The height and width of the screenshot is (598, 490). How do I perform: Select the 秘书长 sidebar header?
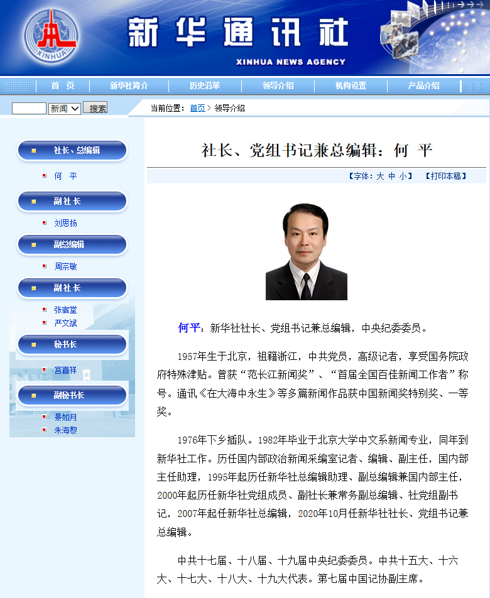tap(72, 344)
